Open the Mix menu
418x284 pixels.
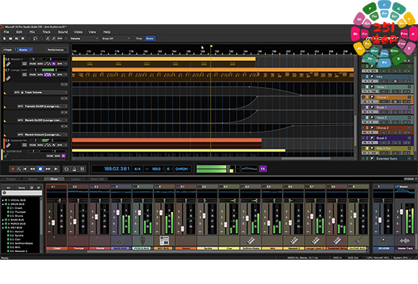[32, 32]
